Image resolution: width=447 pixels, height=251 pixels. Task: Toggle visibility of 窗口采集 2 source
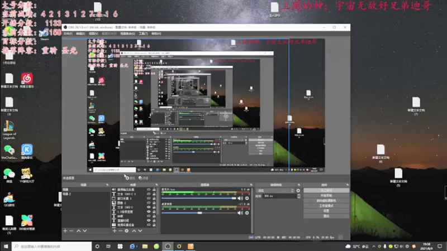click(x=149, y=199)
